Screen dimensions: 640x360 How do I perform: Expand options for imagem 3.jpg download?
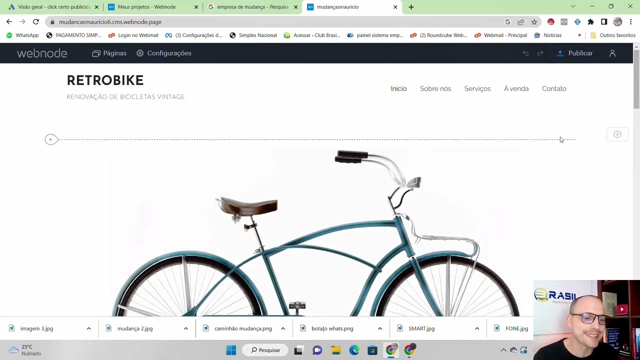pos(88,328)
